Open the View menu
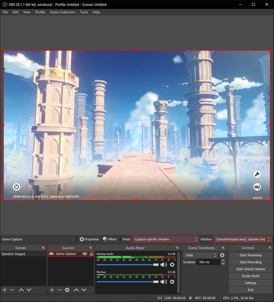The image size is (274, 302). pos(27,12)
